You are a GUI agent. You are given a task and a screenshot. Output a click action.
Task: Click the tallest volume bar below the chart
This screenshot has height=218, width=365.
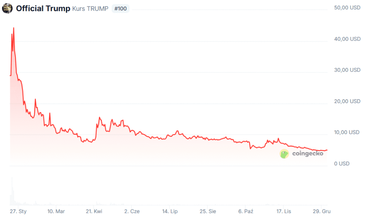(x=12, y=191)
